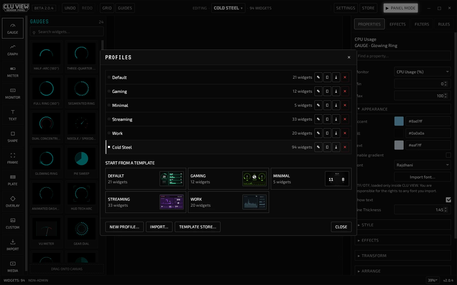Click the Close button in Profiles dialog

pyautogui.click(x=341, y=227)
